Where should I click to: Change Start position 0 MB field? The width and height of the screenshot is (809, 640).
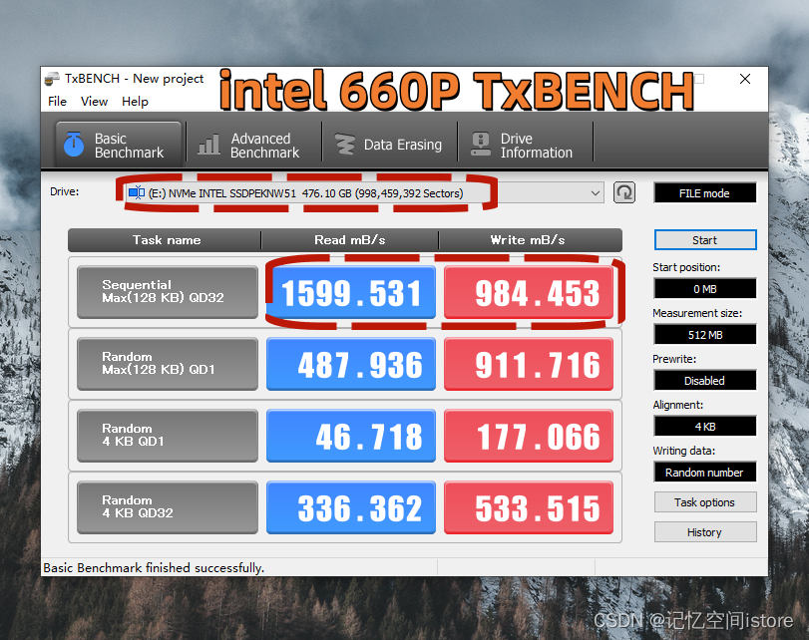click(x=705, y=289)
